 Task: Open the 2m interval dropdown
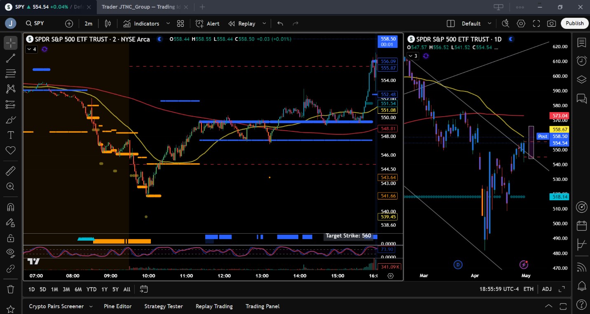tap(89, 23)
